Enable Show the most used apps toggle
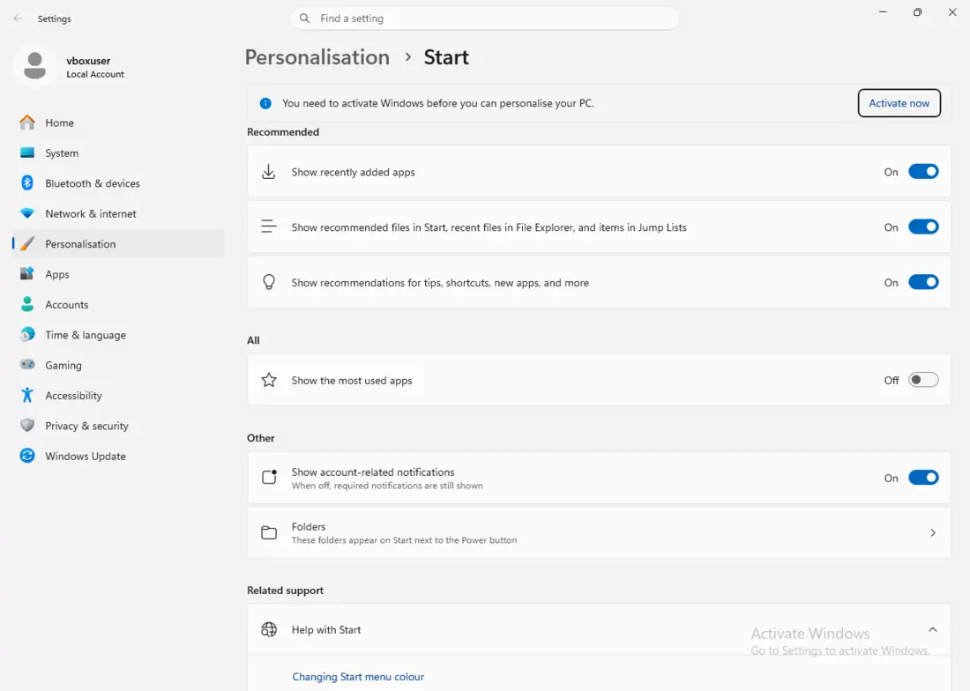 (923, 380)
